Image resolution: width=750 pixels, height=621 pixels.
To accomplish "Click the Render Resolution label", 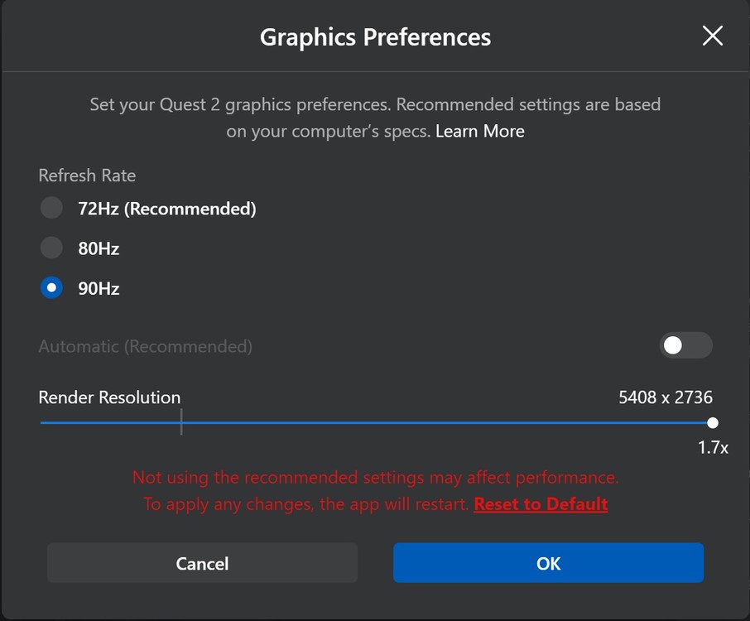I will [x=109, y=397].
